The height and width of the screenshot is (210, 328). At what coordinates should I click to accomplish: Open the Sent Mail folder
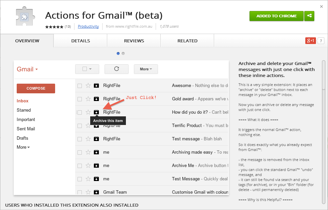tap(26, 129)
